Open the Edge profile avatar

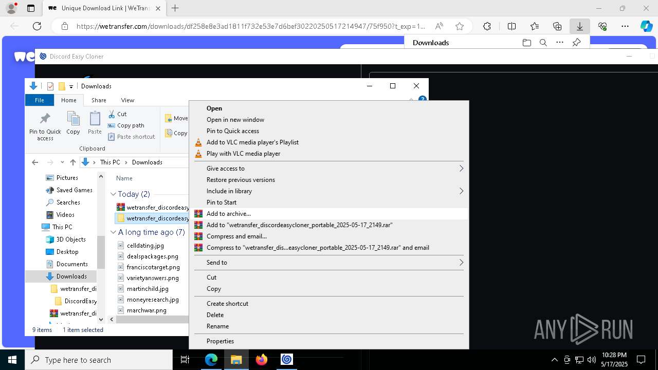click(x=11, y=8)
